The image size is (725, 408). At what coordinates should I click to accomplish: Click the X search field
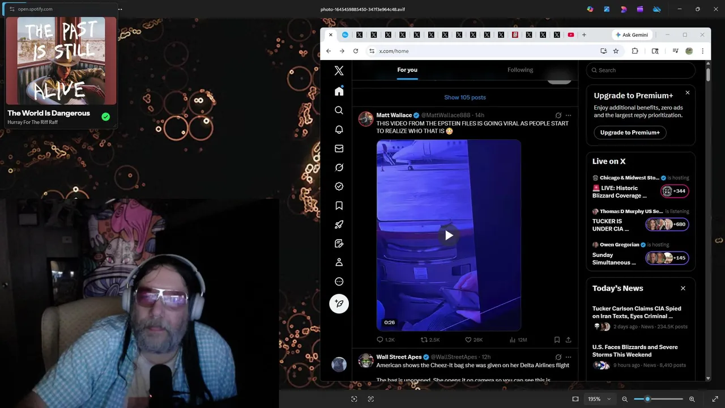point(641,70)
